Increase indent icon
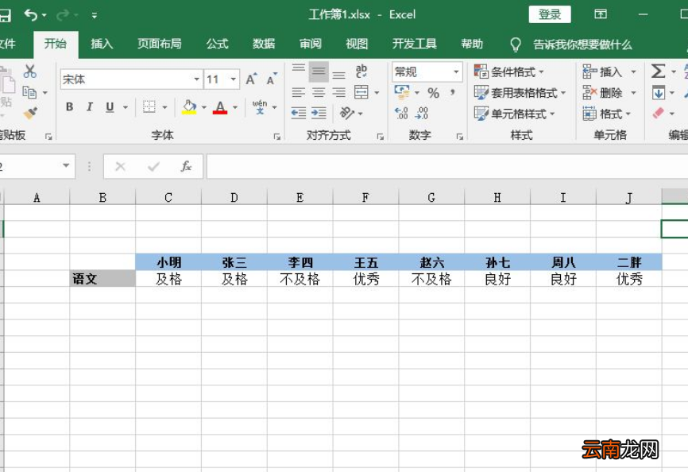Viewport: 688px width, 472px height. pyautogui.click(x=319, y=113)
